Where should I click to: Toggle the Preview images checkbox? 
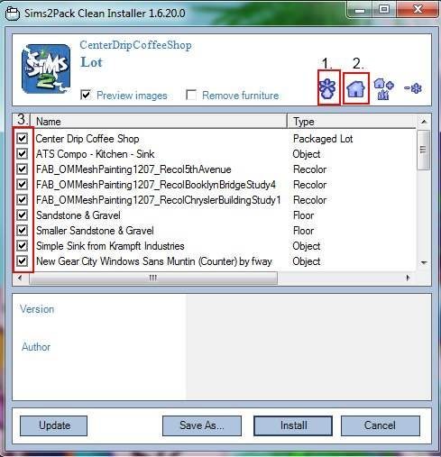[86, 95]
